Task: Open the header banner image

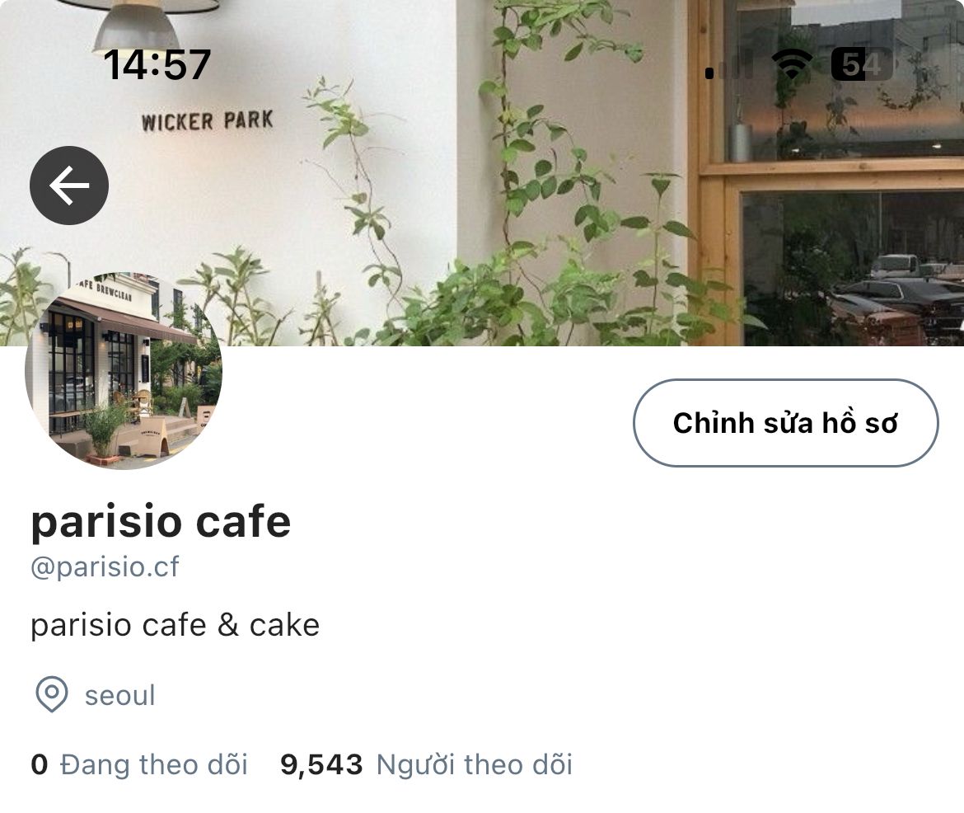Action: 482,173
